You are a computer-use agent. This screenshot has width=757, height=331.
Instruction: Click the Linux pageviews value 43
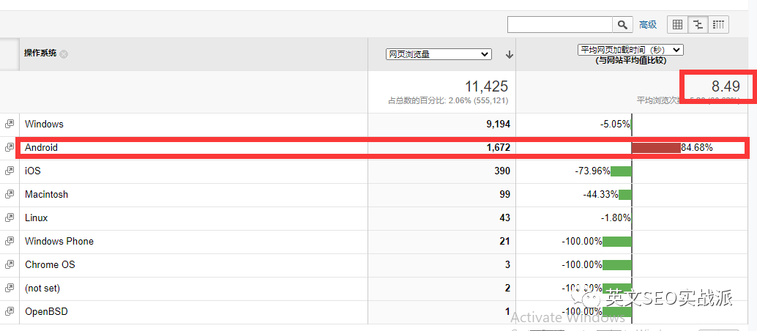pos(505,218)
